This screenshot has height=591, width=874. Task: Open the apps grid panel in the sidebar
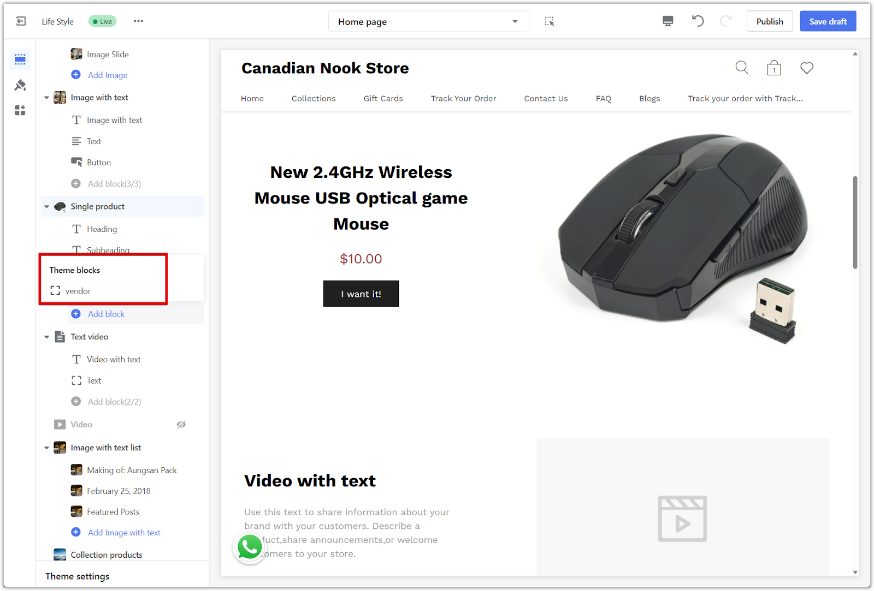click(20, 110)
